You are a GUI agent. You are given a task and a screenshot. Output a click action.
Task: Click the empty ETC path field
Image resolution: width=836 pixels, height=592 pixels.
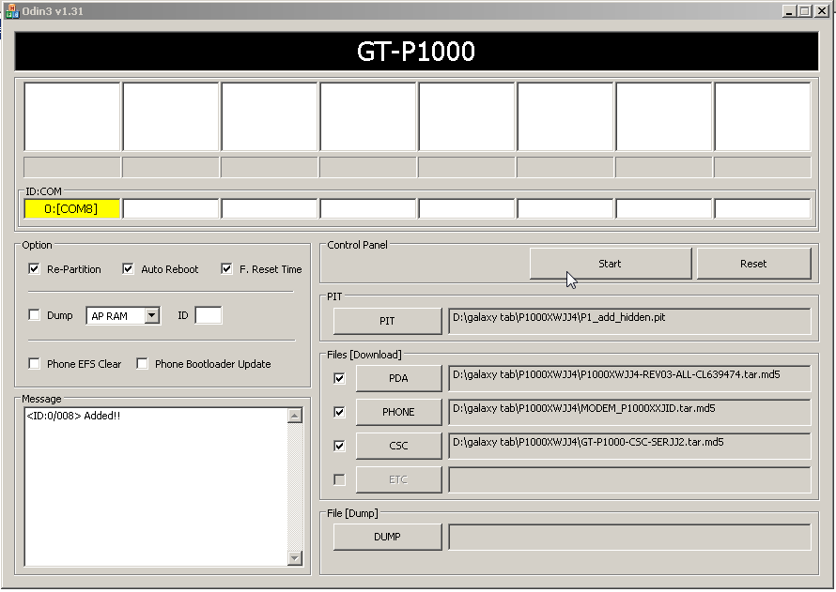tap(629, 479)
